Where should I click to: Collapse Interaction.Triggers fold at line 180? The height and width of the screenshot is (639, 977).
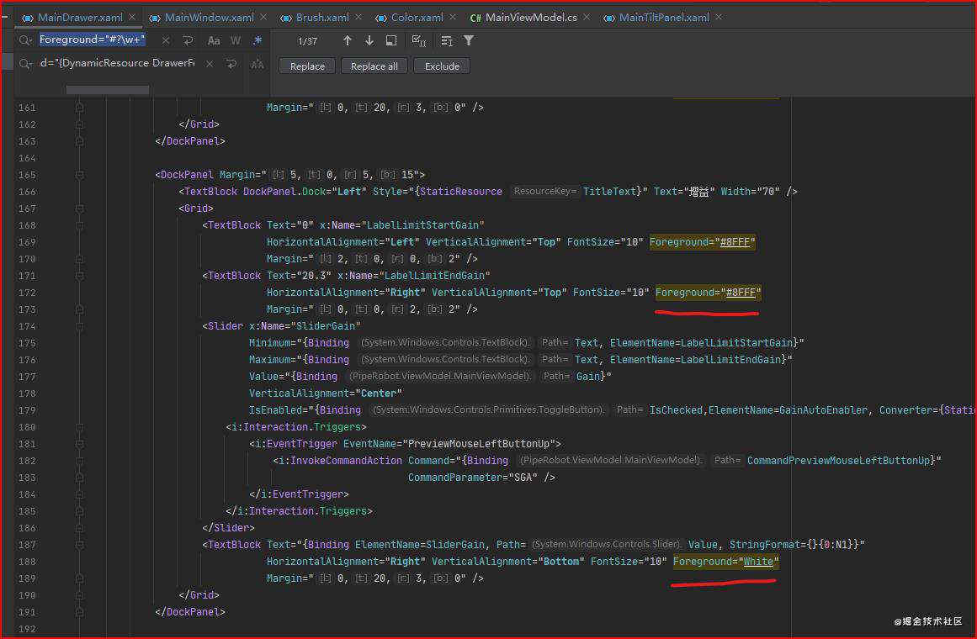pyautogui.click(x=79, y=427)
